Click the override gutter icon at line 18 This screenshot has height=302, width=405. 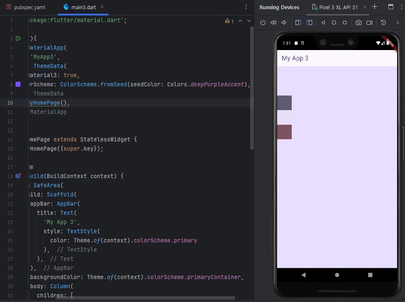18,176
